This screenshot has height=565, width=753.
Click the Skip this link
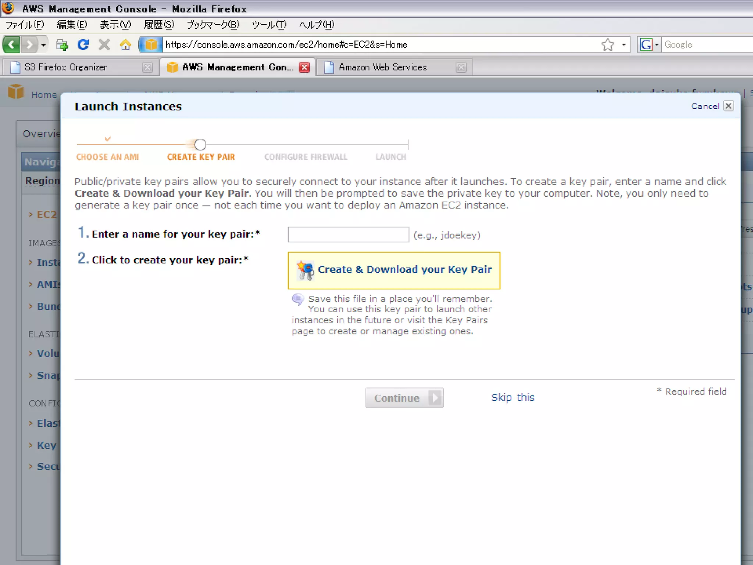[x=513, y=398]
